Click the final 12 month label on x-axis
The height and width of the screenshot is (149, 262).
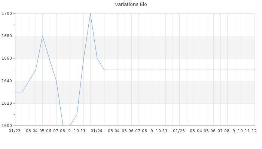pos(254,131)
